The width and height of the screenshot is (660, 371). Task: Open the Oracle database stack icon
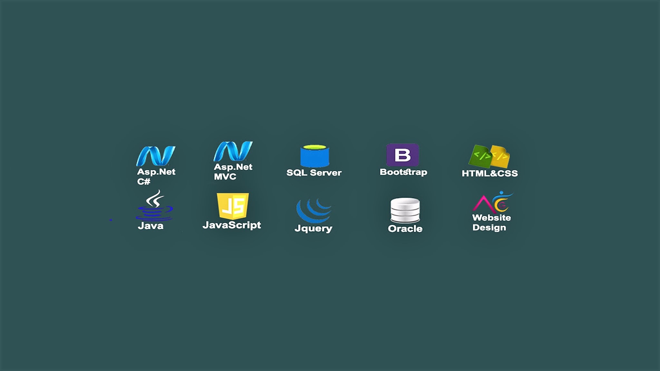(x=405, y=210)
